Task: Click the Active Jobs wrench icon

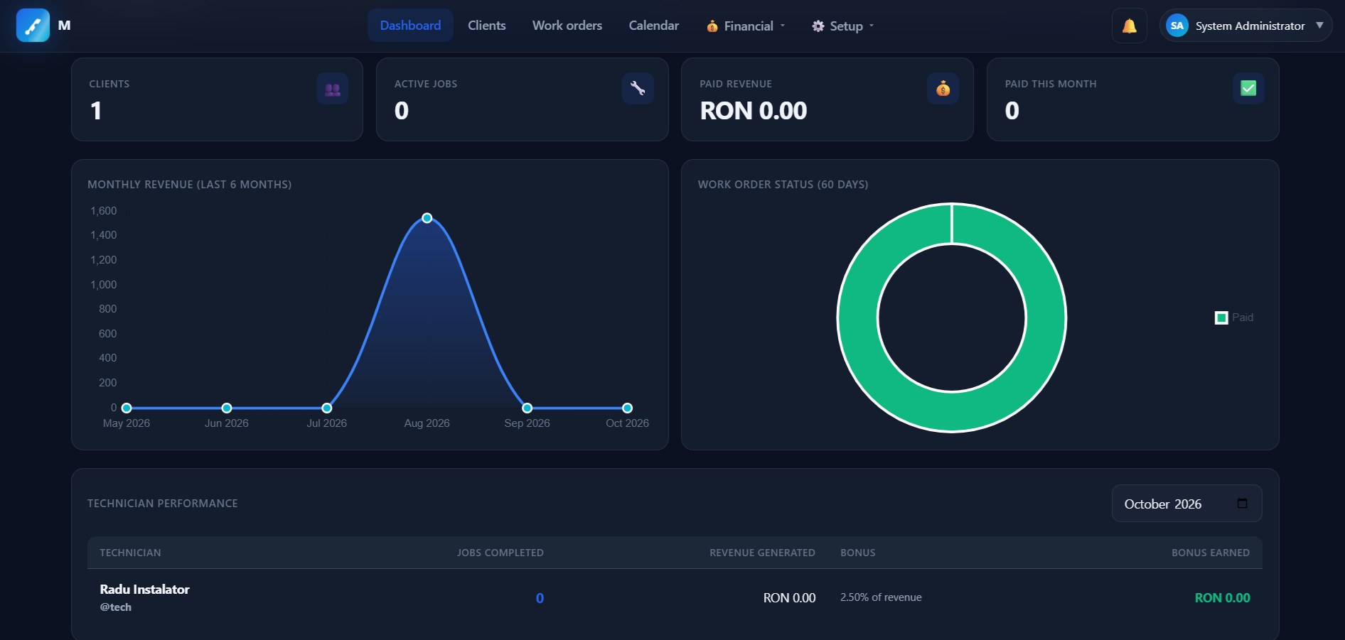Action: [638, 89]
